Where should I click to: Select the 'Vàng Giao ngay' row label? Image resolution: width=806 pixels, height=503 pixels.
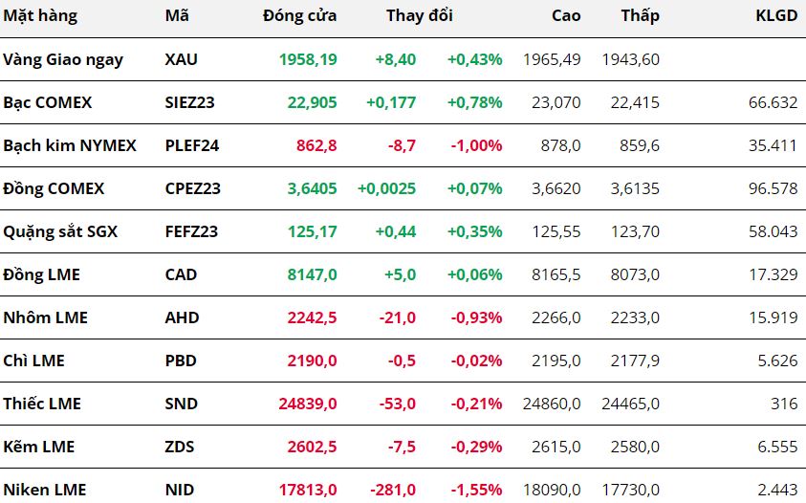(x=63, y=59)
